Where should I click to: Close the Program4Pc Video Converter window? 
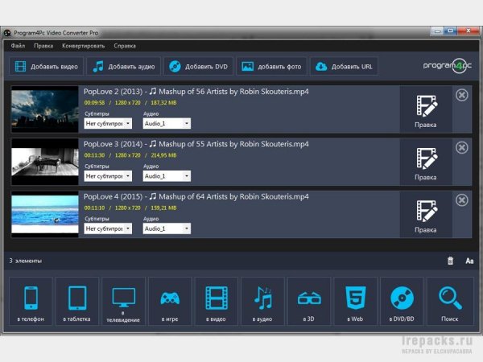[469, 31]
